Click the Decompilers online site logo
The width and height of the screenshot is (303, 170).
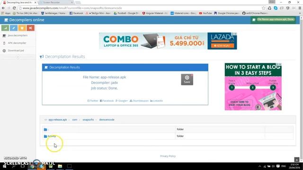tap(24, 20)
